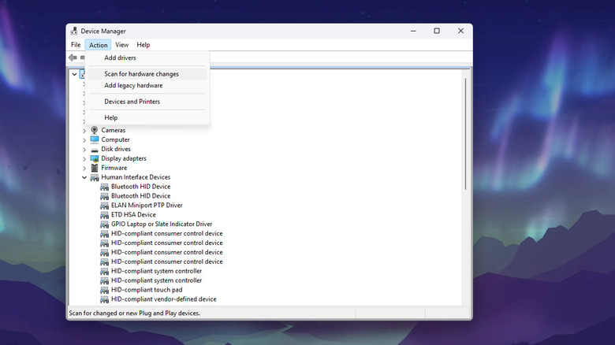The width and height of the screenshot is (615, 345).
Task: Click the HID-compliant touch pad icon
Action: click(x=105, y=290)
